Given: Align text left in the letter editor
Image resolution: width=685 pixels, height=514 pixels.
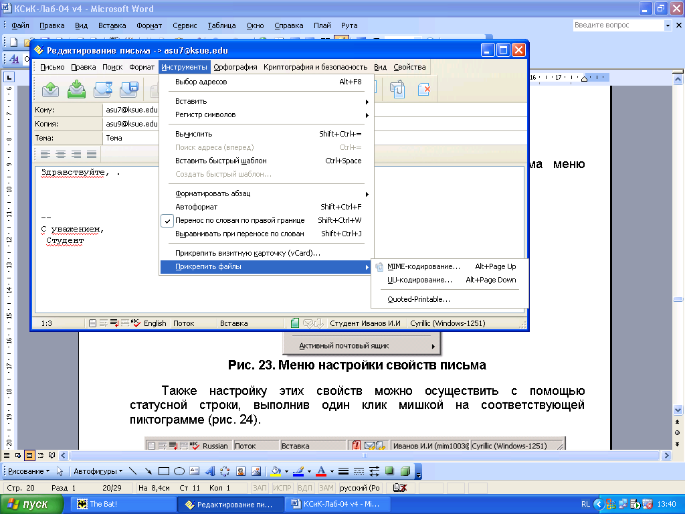Looking at the screenshot, I should coord(45,154).
